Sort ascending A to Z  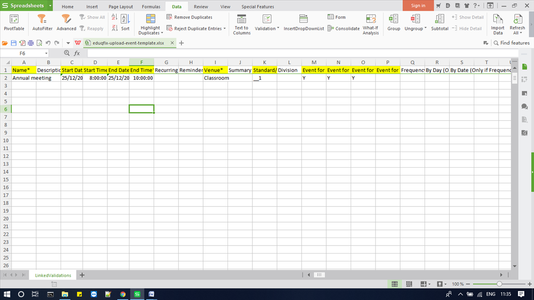pyautogui.click(x=114, y=17)
